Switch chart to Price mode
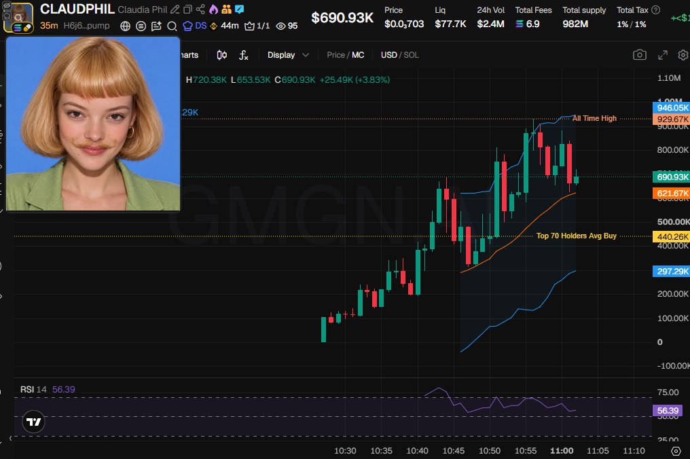The image size is (690, 459). point(335,55)
